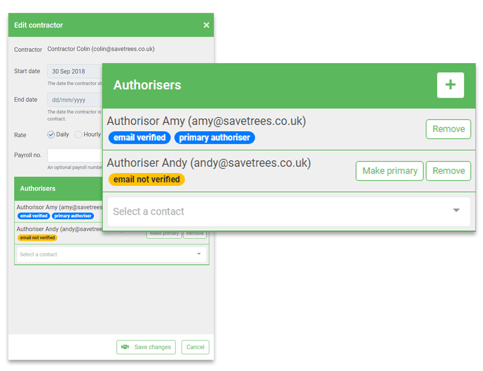This screenshot has width=483, height=371.
Task: Click the large 'Authorisers' heading
Action: pyautogui.click(x=147, y=85)
